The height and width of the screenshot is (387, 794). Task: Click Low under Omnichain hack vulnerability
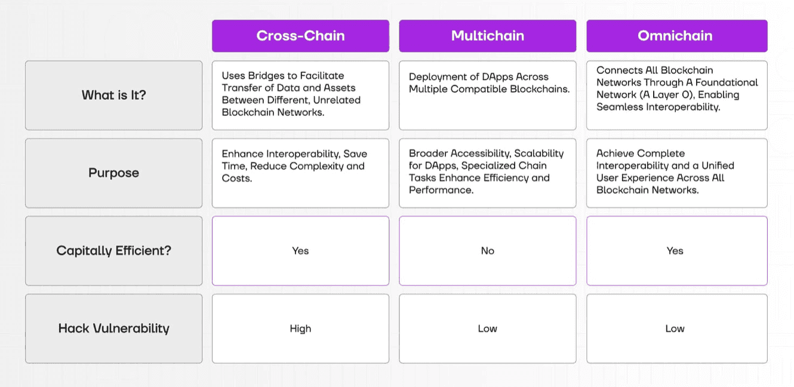pyautogui.click(x=676, y=328)
